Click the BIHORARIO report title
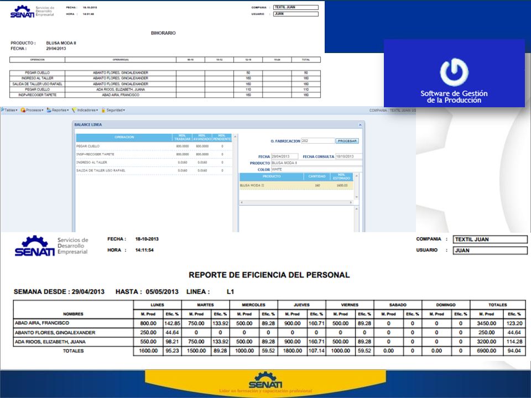 [x=163, y=33]
